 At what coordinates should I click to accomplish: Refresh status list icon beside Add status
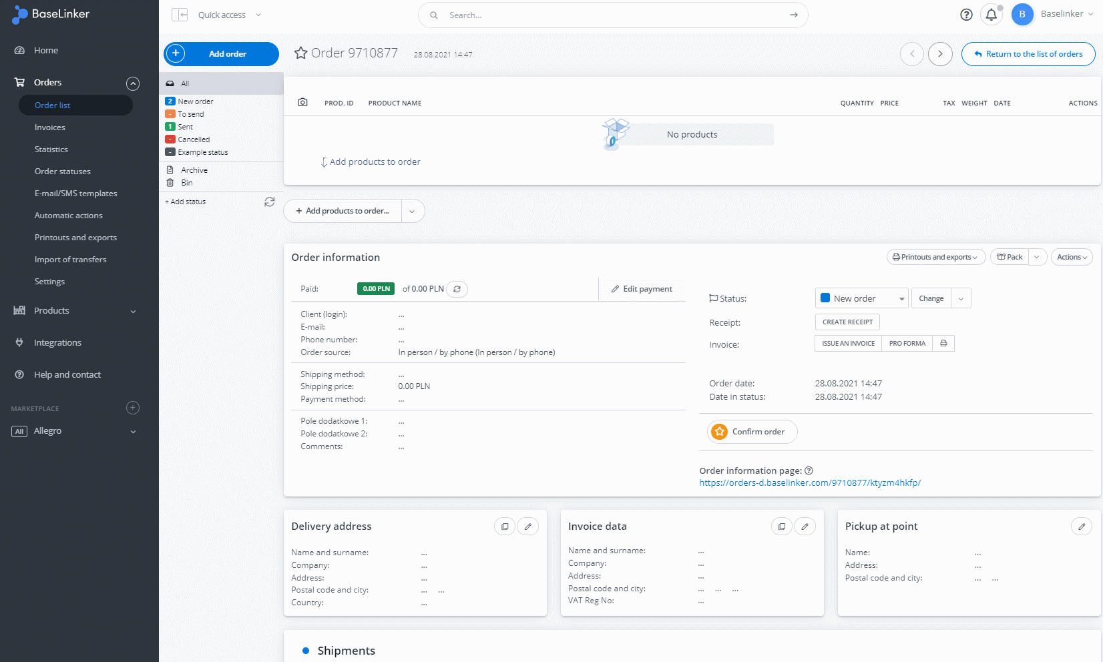(x=270, y=202)
